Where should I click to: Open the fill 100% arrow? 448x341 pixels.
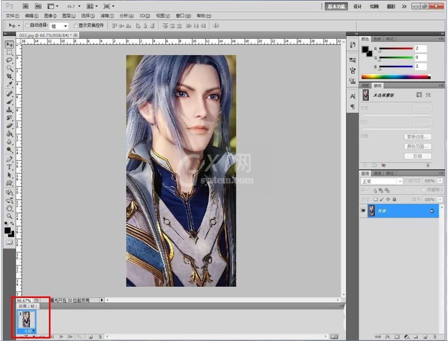pos(441,199)
